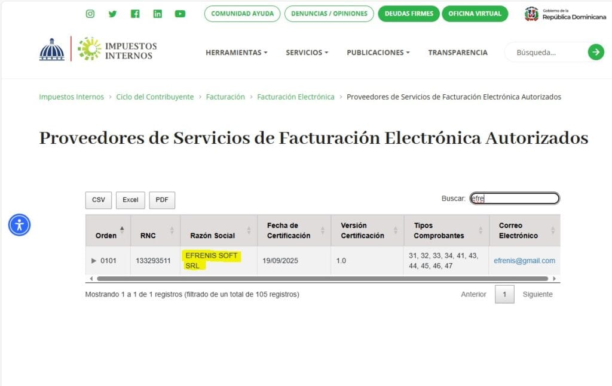The height and width of the screenshot is (386, 612).
Task: Open the Facebook social icon
Action: 135,14
